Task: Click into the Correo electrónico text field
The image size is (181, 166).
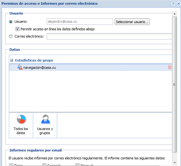Action: (x=109, y=36)
